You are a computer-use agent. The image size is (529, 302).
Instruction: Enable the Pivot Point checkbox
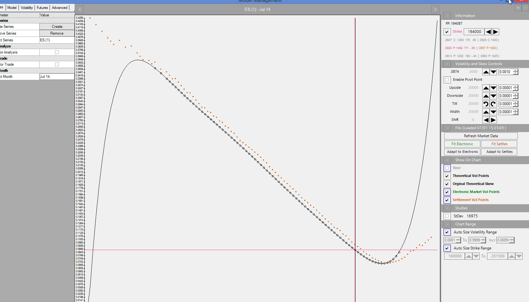pos(447,80)
